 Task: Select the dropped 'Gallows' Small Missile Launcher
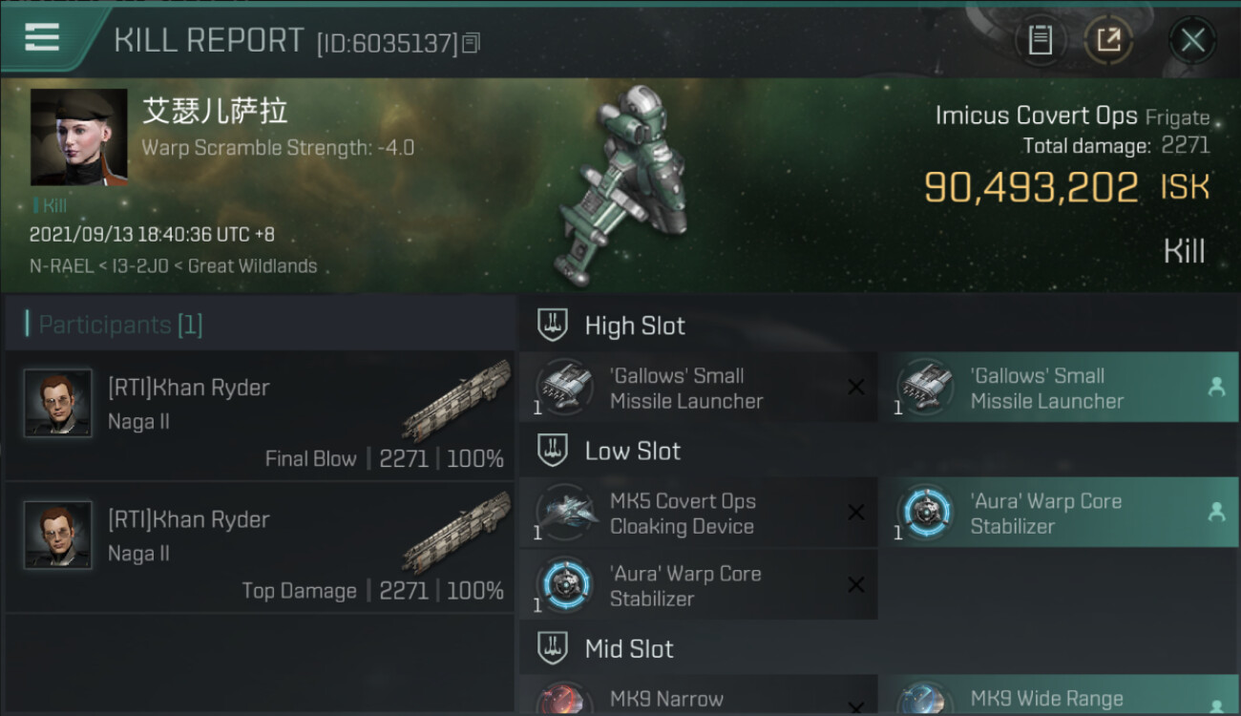coord(1059,388)
